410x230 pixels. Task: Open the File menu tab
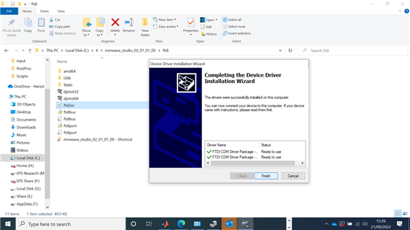tap(9, 11)
